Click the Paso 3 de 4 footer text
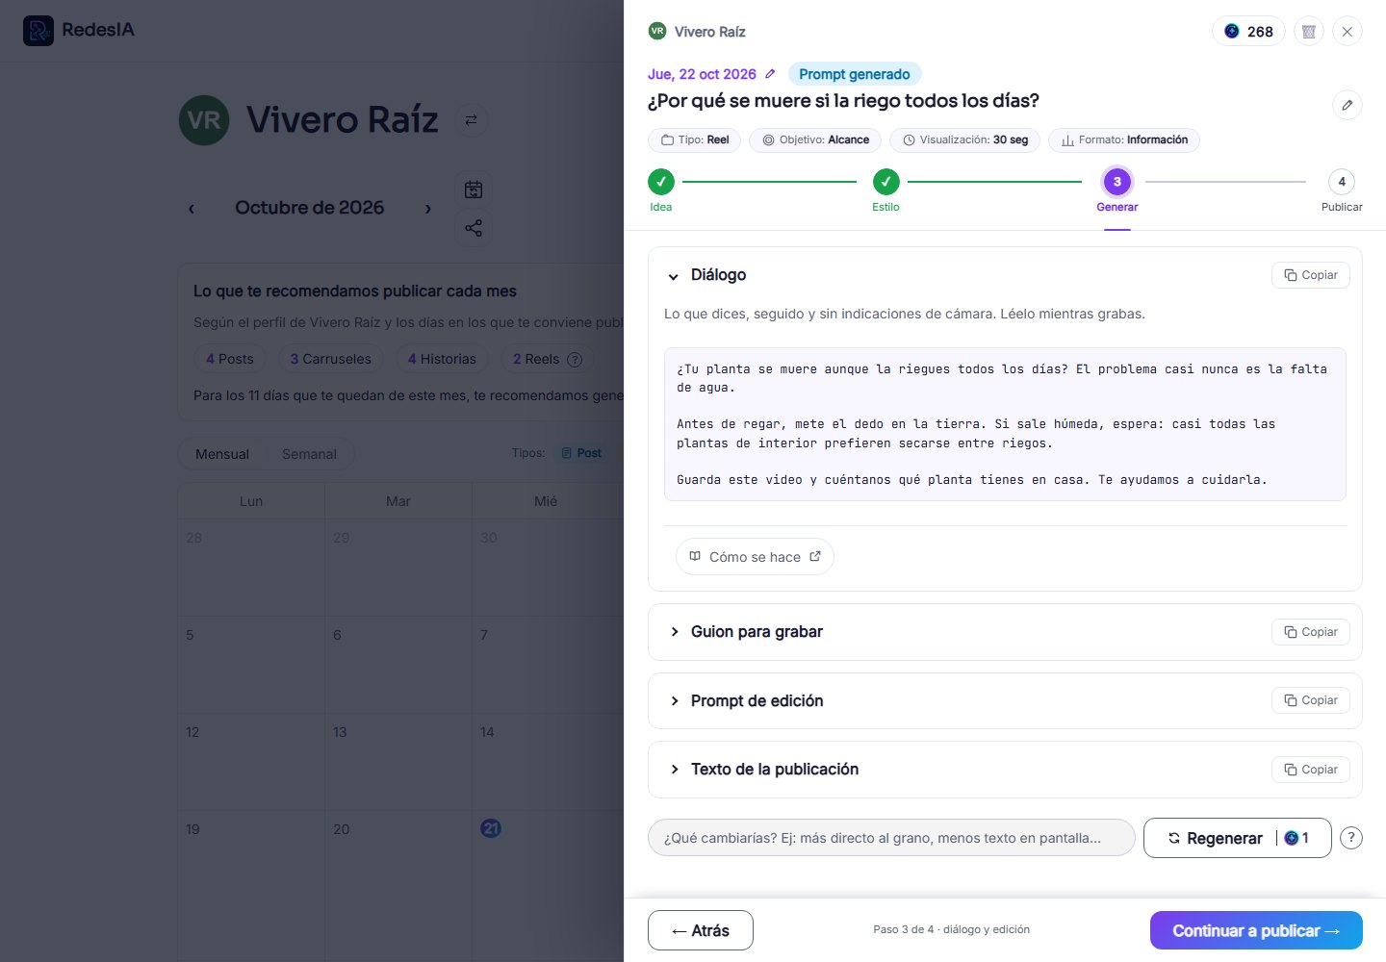The image size is (1386, 962). (951, 929)
